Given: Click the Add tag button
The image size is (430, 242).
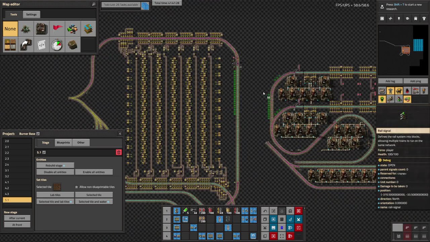Looking at the screenshot, I should point(390,81).
